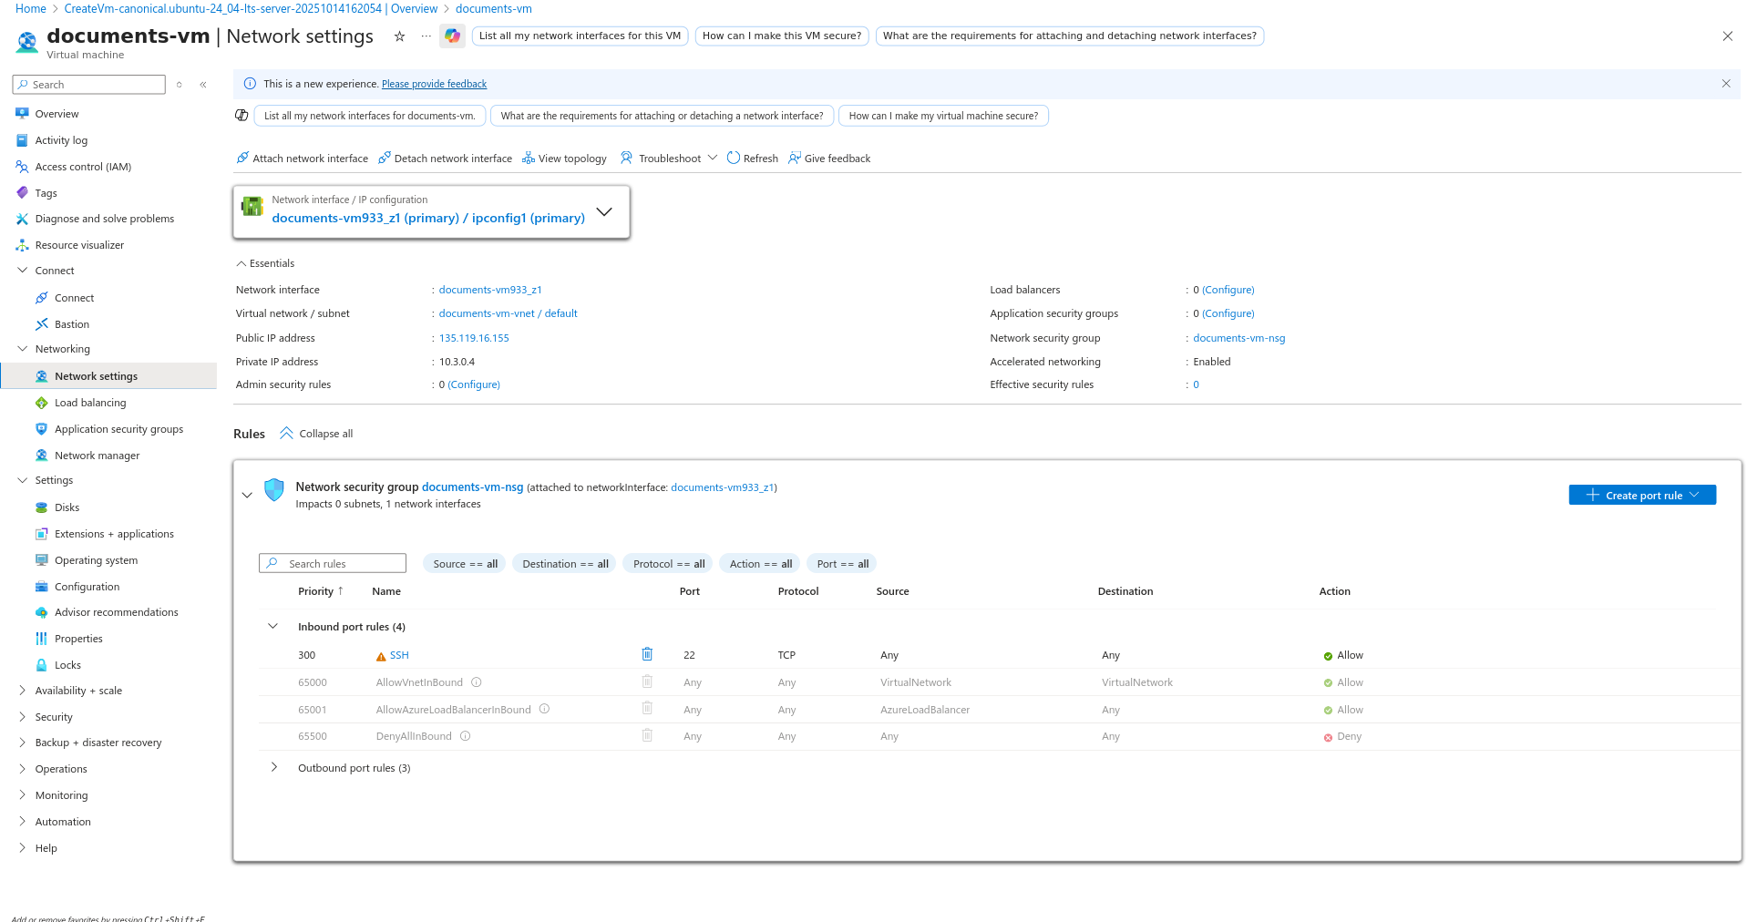Collapse the Network security group panel chevron
The width and height of the screenshot is (1747, 922).
point(247,496)
